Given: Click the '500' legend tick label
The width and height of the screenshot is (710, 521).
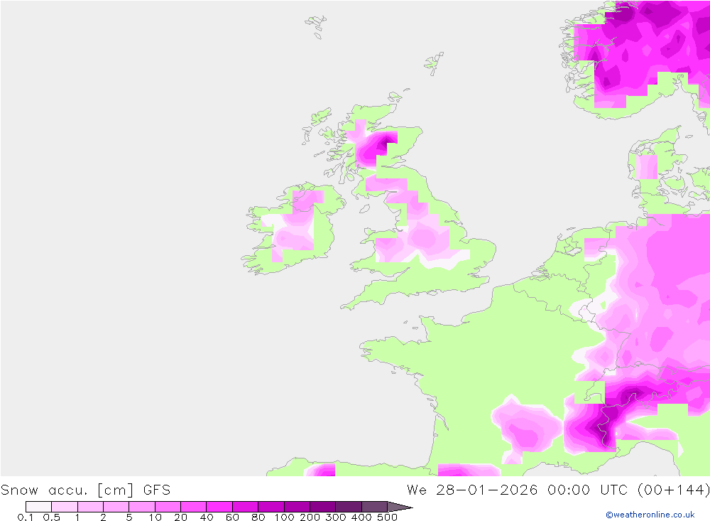Looking at the screenshot, I should 388,517.
